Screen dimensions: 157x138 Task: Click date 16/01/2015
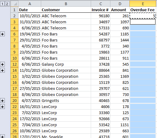click(30, 107)
